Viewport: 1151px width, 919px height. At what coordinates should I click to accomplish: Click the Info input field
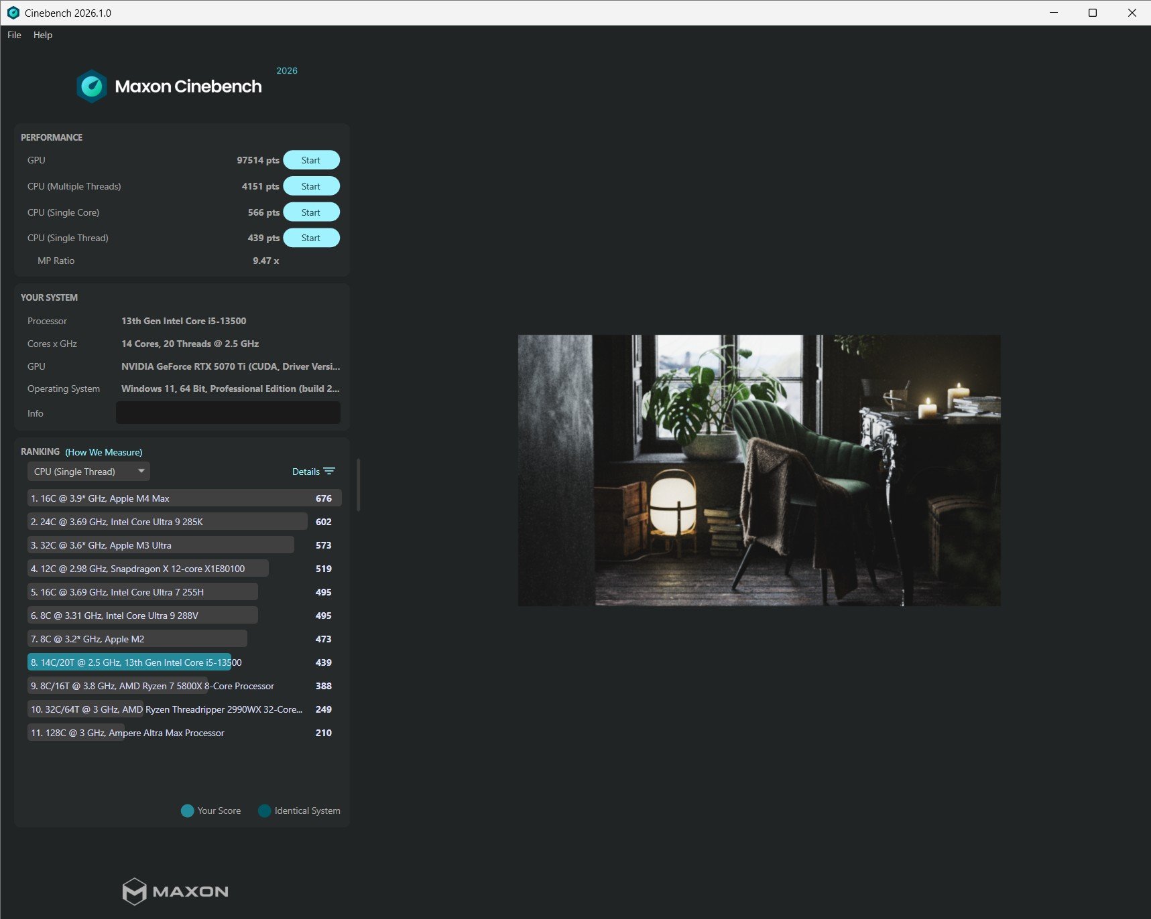click(228, 413)
